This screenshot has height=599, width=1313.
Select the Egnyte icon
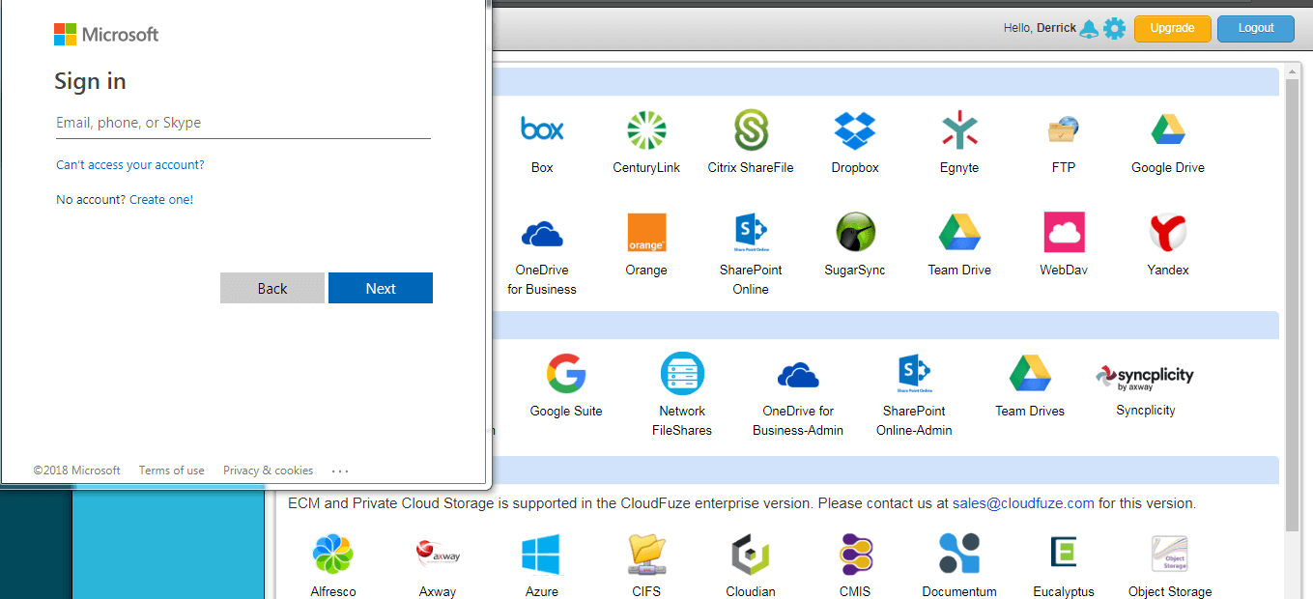[959, 130]
